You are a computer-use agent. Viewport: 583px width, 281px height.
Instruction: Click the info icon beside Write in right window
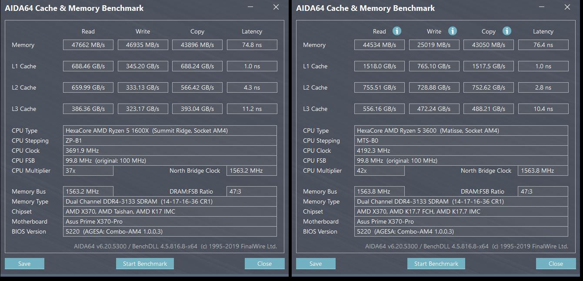(x=452, y=31)
